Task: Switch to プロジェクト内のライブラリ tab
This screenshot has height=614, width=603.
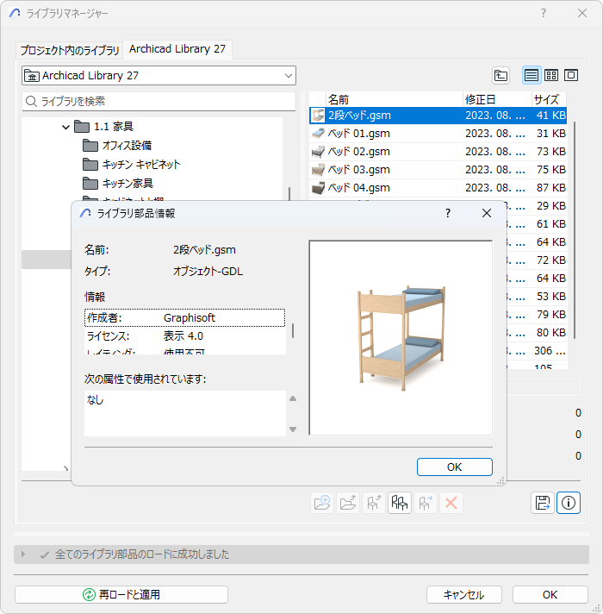Action: point(70,50)
